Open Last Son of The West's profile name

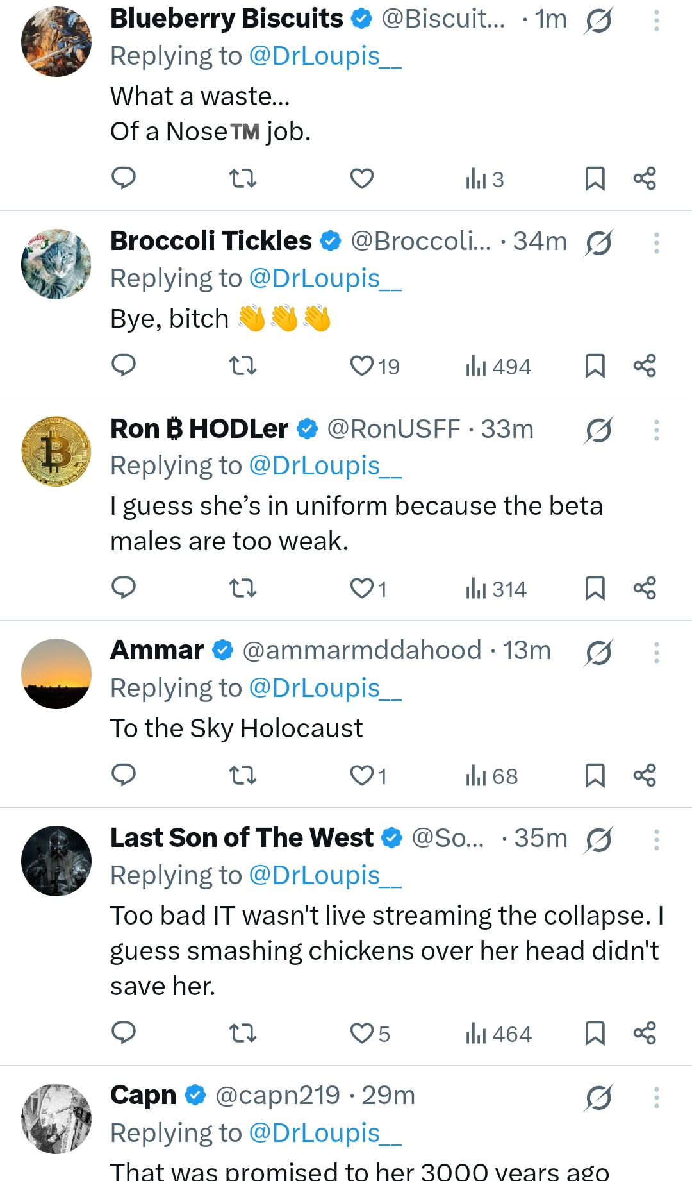point(242,837)
